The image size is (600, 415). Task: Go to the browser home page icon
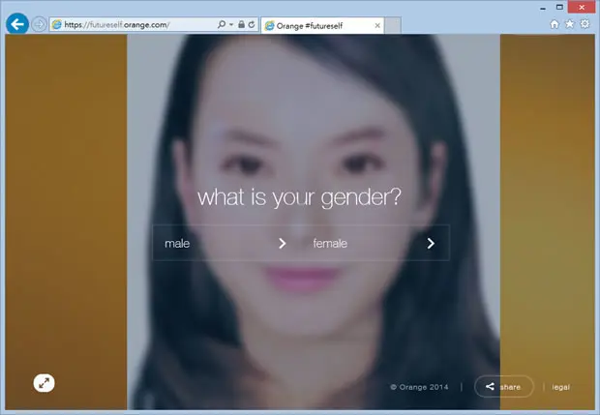pyautogui.click(x=555, y=24)
